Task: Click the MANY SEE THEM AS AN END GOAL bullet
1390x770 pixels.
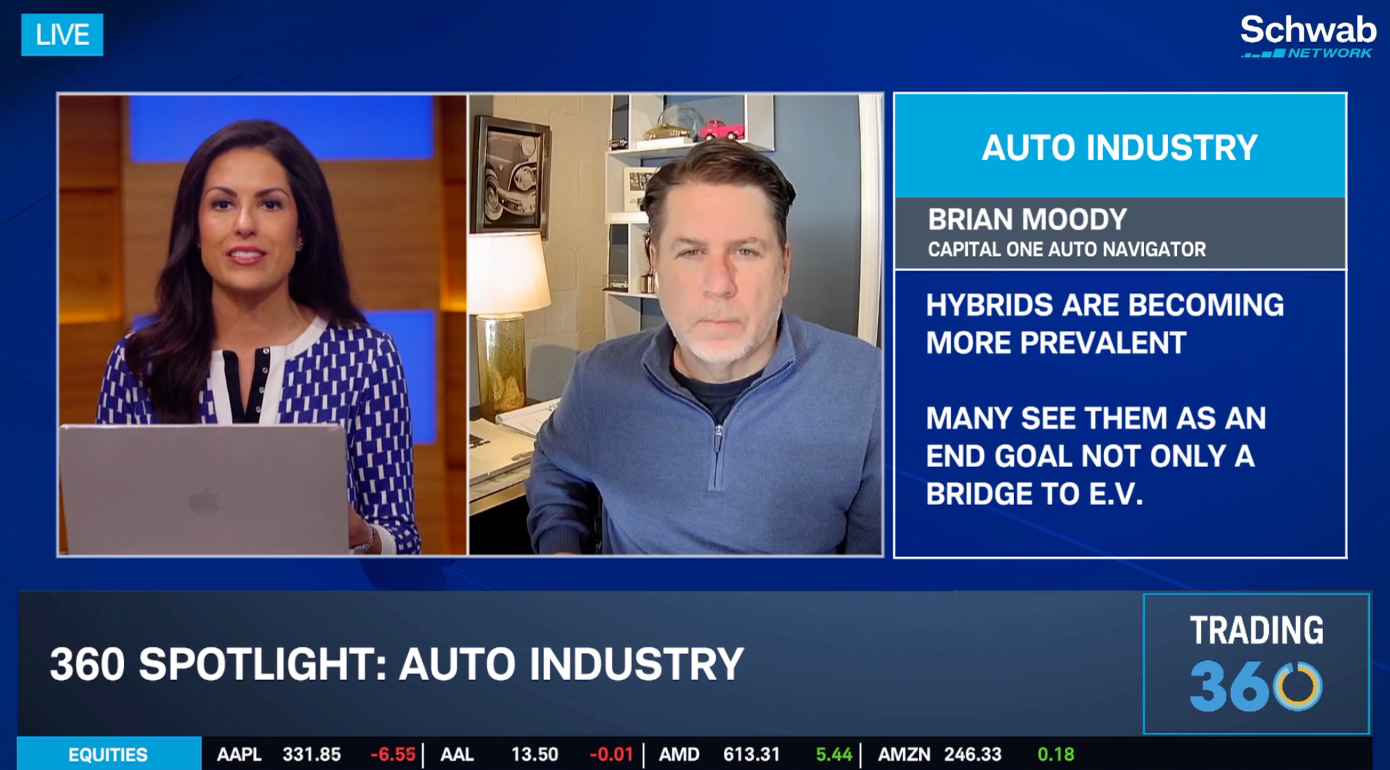Action: click(x=1096, y=456)
